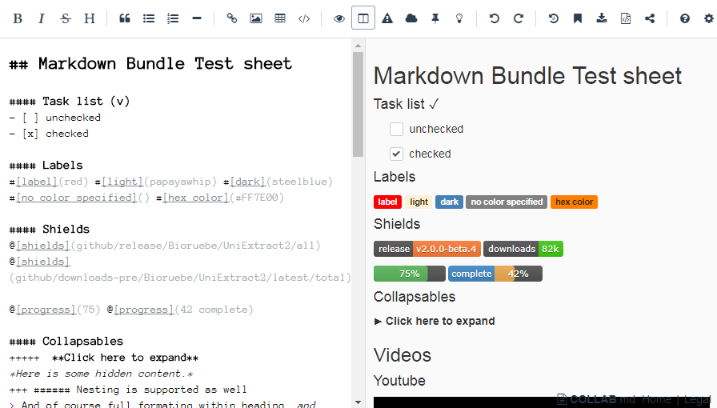Insert a code block

pos(304,18)
